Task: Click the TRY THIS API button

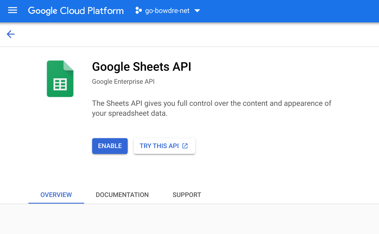Action: (164, 146)
